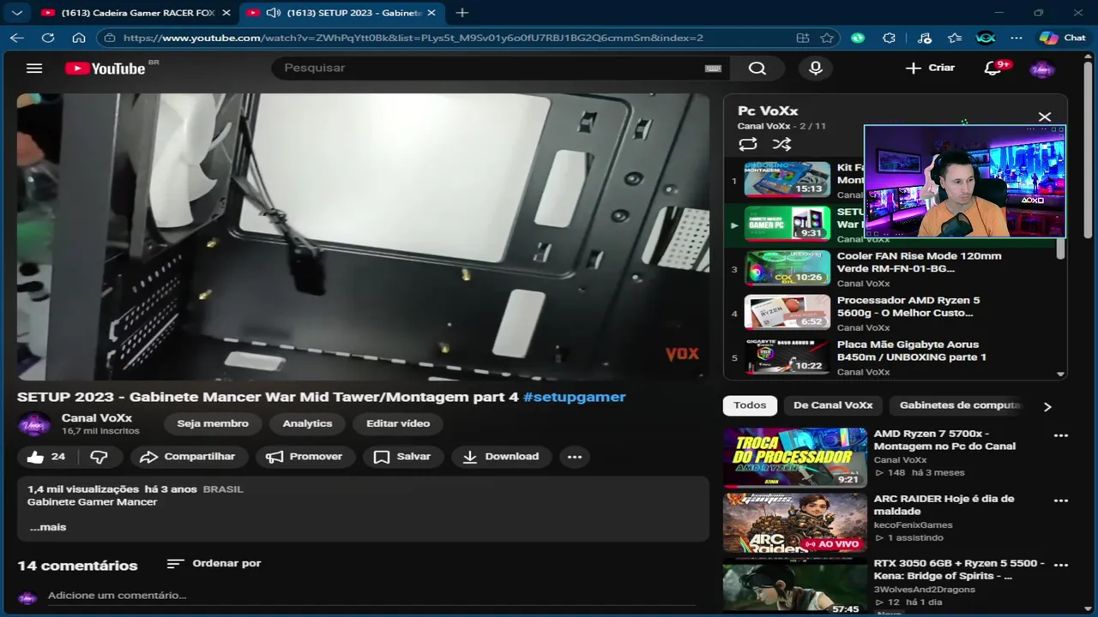Image resolution: width=1098 pixels, height=617 pixels.
Task: Click the Download button
Action: (502, 457)
